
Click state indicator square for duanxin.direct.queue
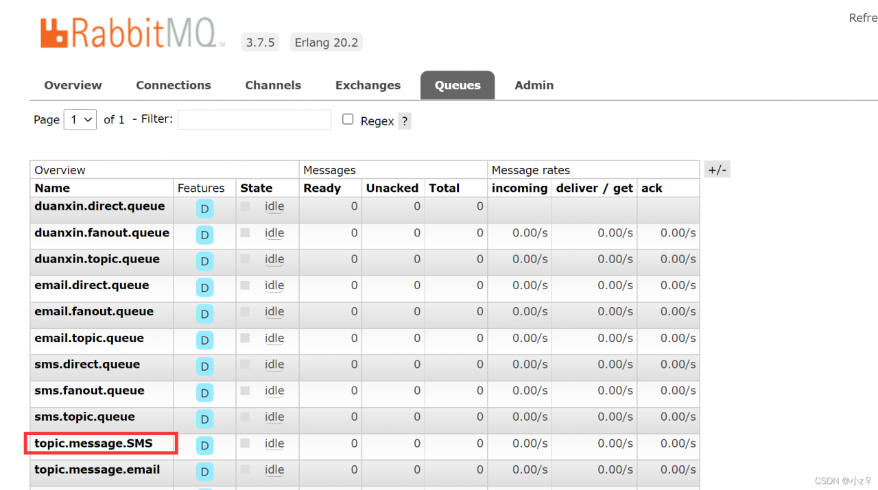[x=245, y=206]
